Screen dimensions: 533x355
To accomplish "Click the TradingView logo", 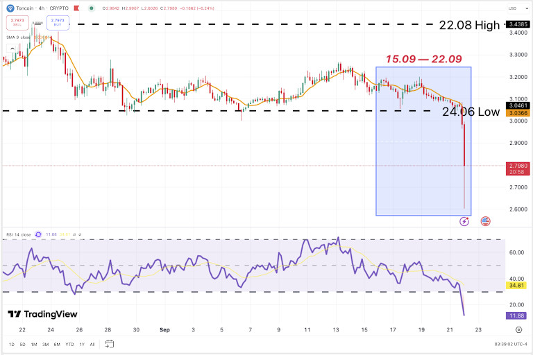I will [42, 314].
